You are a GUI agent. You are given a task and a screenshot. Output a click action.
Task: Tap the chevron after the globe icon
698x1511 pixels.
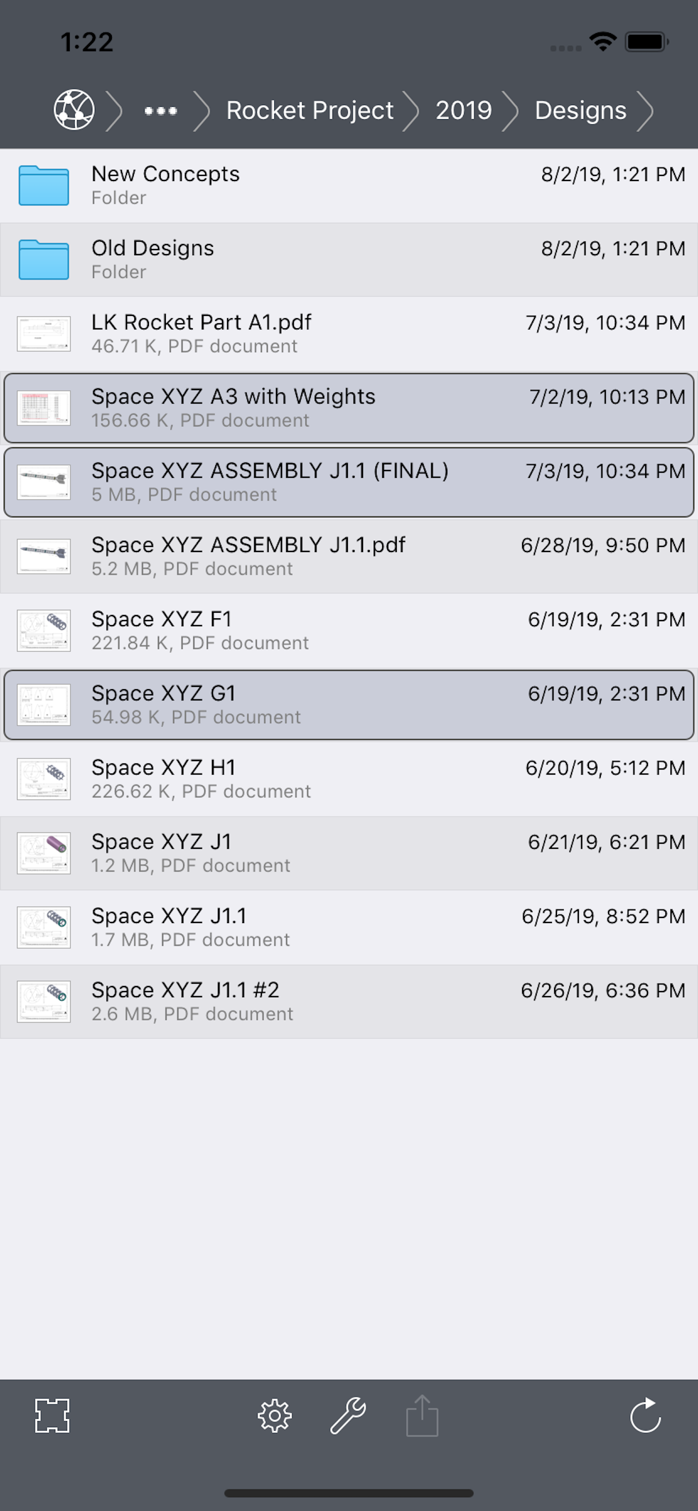coord(115,110)
